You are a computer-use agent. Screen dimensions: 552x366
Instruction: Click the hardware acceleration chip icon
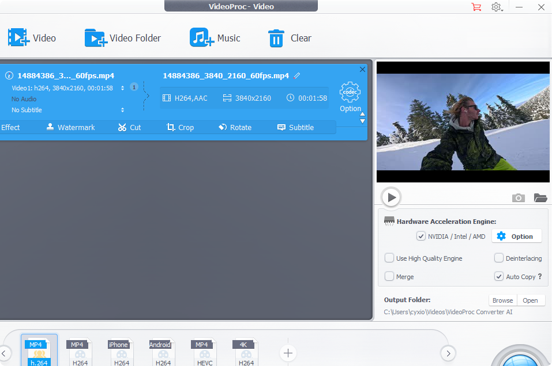tap(389, 221)
